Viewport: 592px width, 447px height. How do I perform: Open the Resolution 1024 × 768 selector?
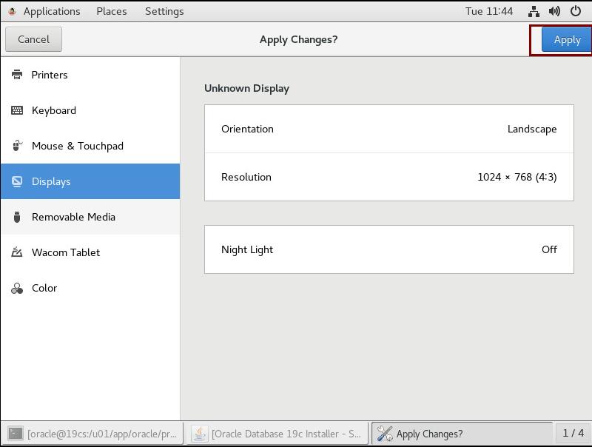point(388,177)
